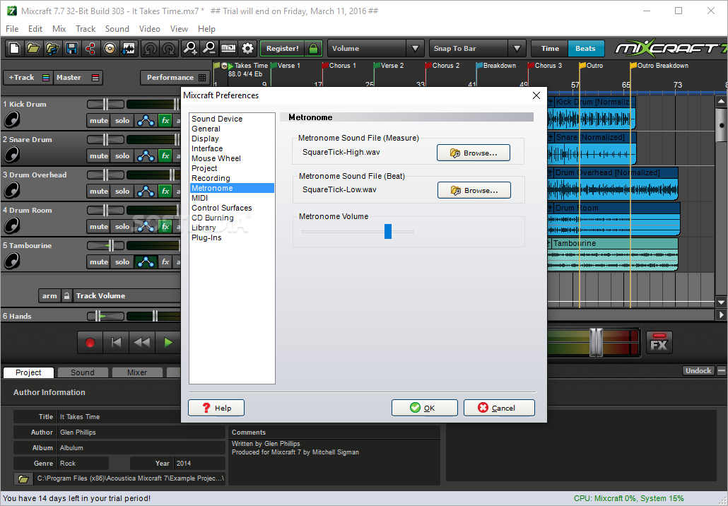Open the View menu
The height and width of the screenshot is (506, 728).
[179, 29]
